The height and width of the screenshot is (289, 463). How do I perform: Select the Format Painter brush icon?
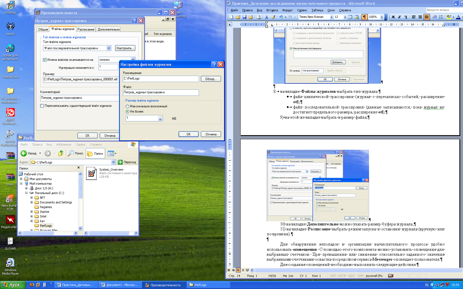click(273, 17)
